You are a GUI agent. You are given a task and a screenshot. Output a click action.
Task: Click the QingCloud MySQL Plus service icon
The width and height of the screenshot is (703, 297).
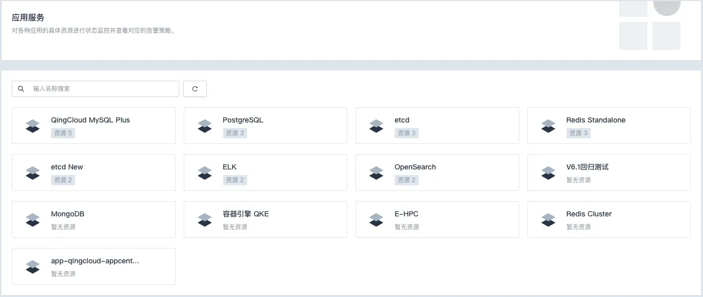point(33,126)
